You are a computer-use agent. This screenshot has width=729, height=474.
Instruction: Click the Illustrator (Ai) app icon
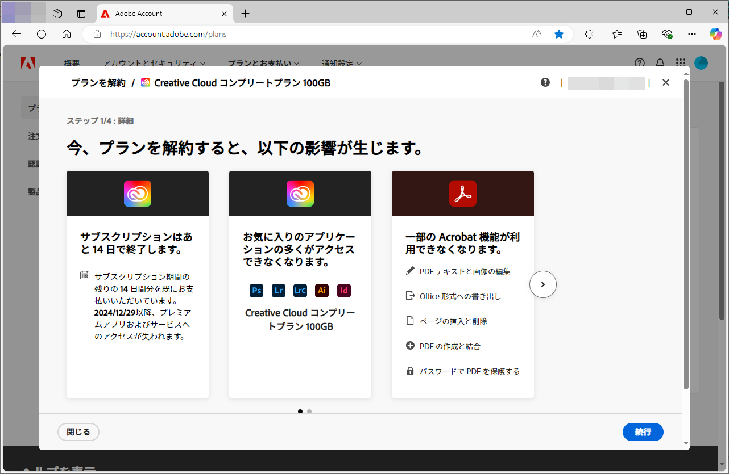tap(322, 291)
